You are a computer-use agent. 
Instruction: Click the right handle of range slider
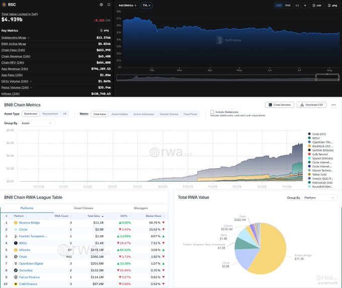338,77
